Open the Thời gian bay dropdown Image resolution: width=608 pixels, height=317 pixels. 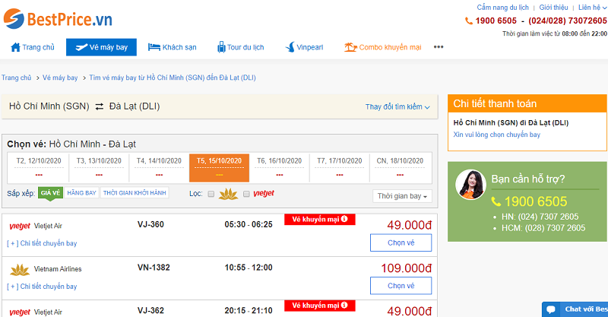coord(402,196)
